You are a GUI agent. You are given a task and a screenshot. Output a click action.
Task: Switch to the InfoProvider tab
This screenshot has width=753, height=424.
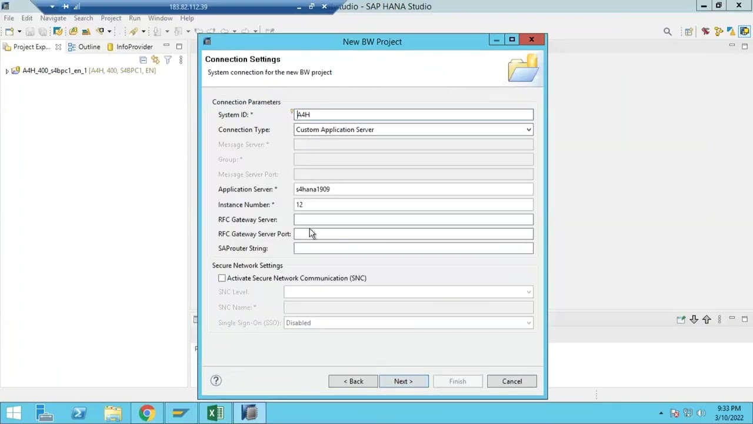click(x=129, y=47)
